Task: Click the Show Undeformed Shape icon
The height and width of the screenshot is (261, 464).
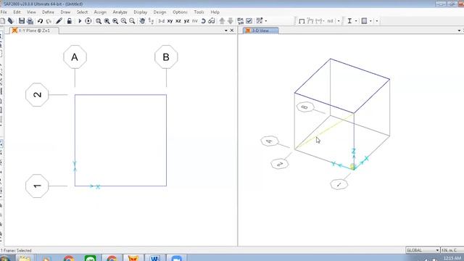Action: tap(302, 21)
